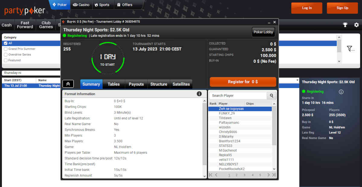Click the info icon beside Registering status
Screen dimensions: 362x187
[341, 92]
